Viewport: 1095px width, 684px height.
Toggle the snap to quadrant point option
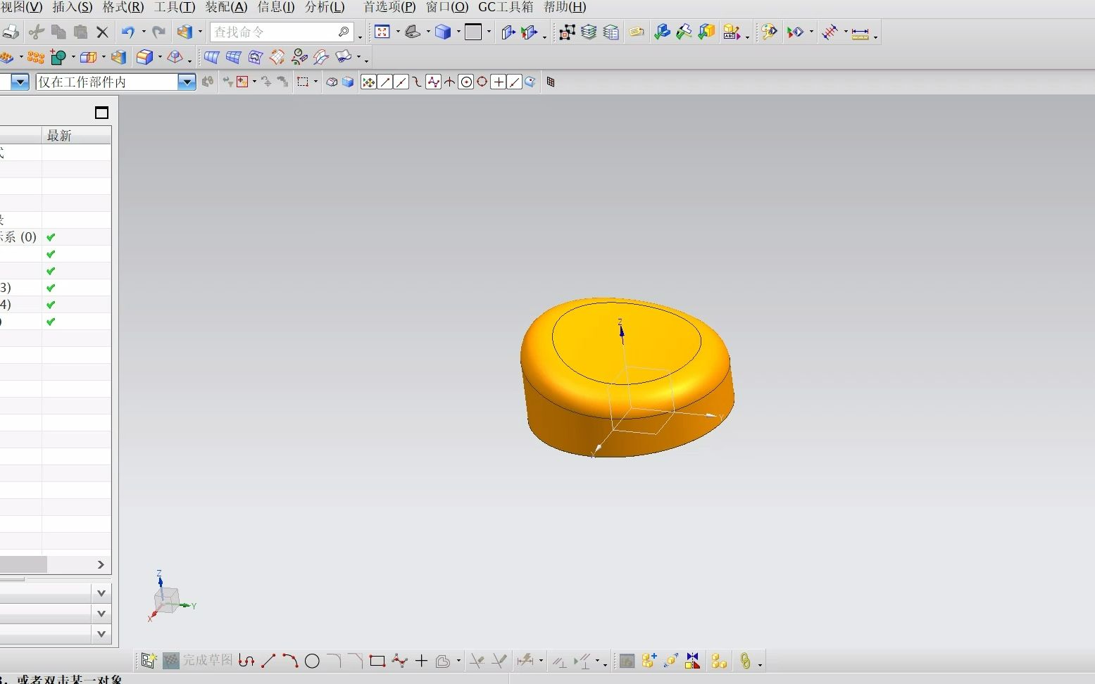[482, 82]
